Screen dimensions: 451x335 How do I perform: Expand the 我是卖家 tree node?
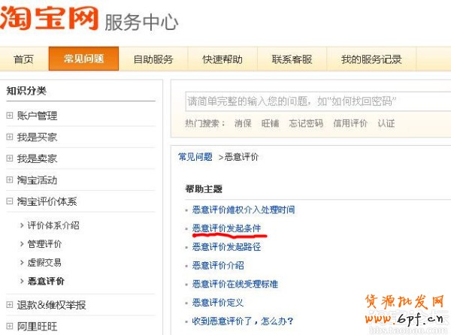point(10,158)
